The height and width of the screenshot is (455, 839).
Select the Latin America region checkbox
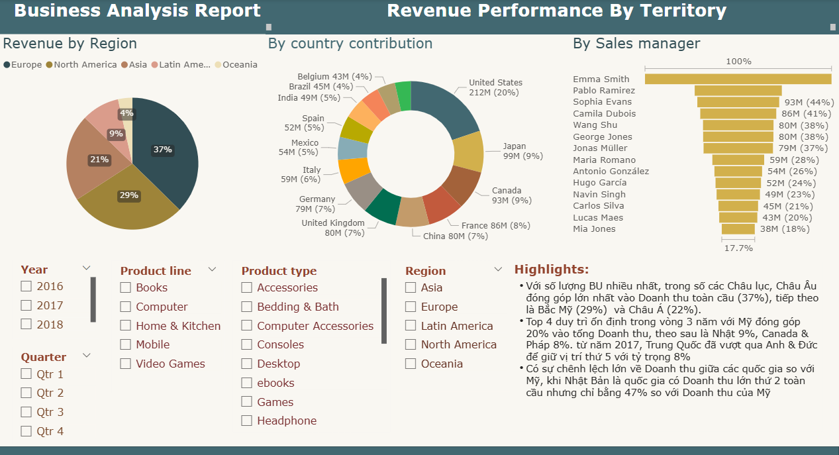coord(411,326)
